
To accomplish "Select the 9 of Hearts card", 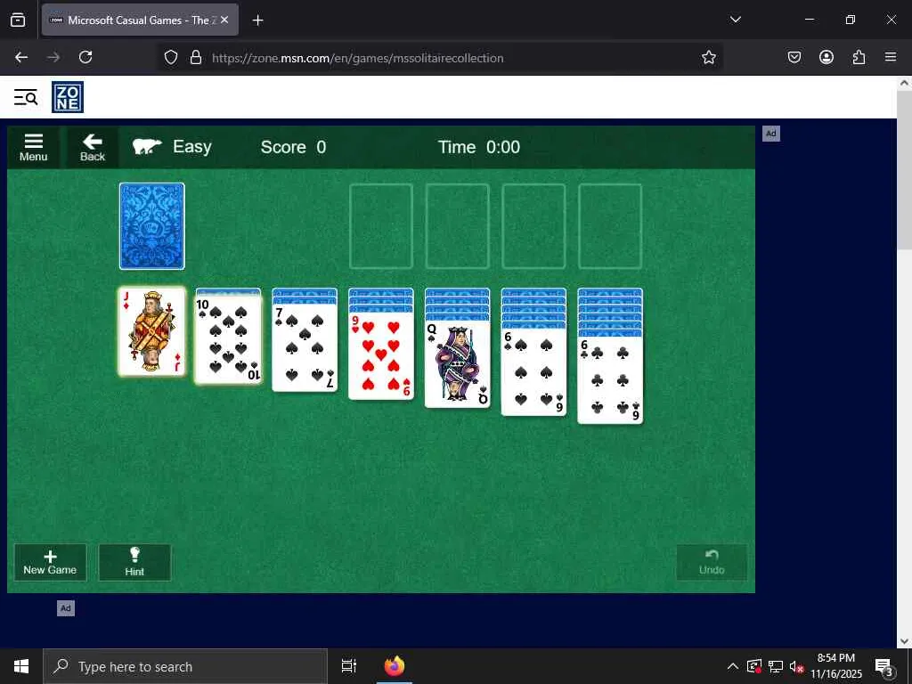I will [x=381, y=356].
